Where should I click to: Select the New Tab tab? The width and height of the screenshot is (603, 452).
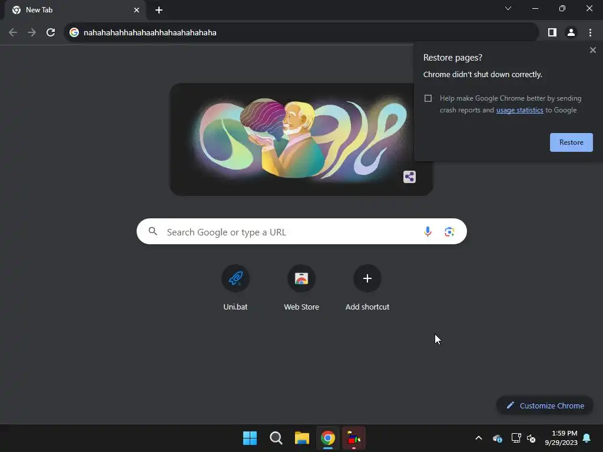75,10
